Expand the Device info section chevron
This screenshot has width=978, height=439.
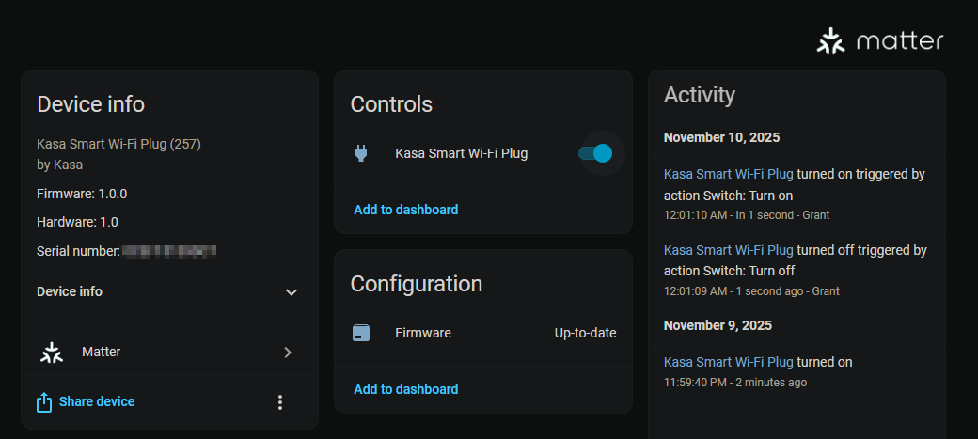pyautogui.click(x=291, y=292)
